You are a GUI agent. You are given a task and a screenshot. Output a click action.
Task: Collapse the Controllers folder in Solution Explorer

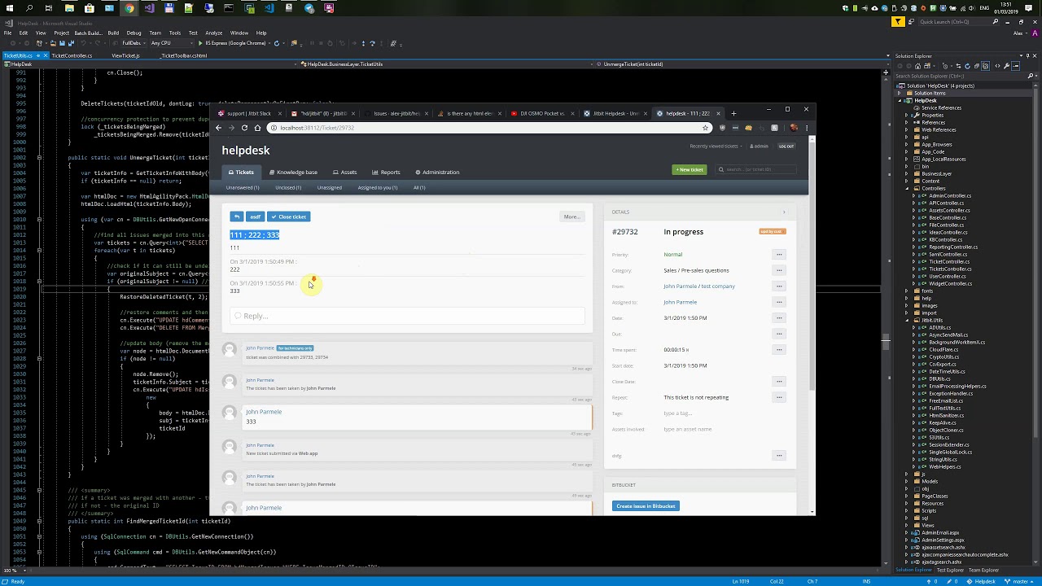906,188
